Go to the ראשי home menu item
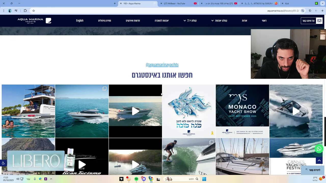Image resolution: width=326 pixels, height=183 pixels. (264, 21)
